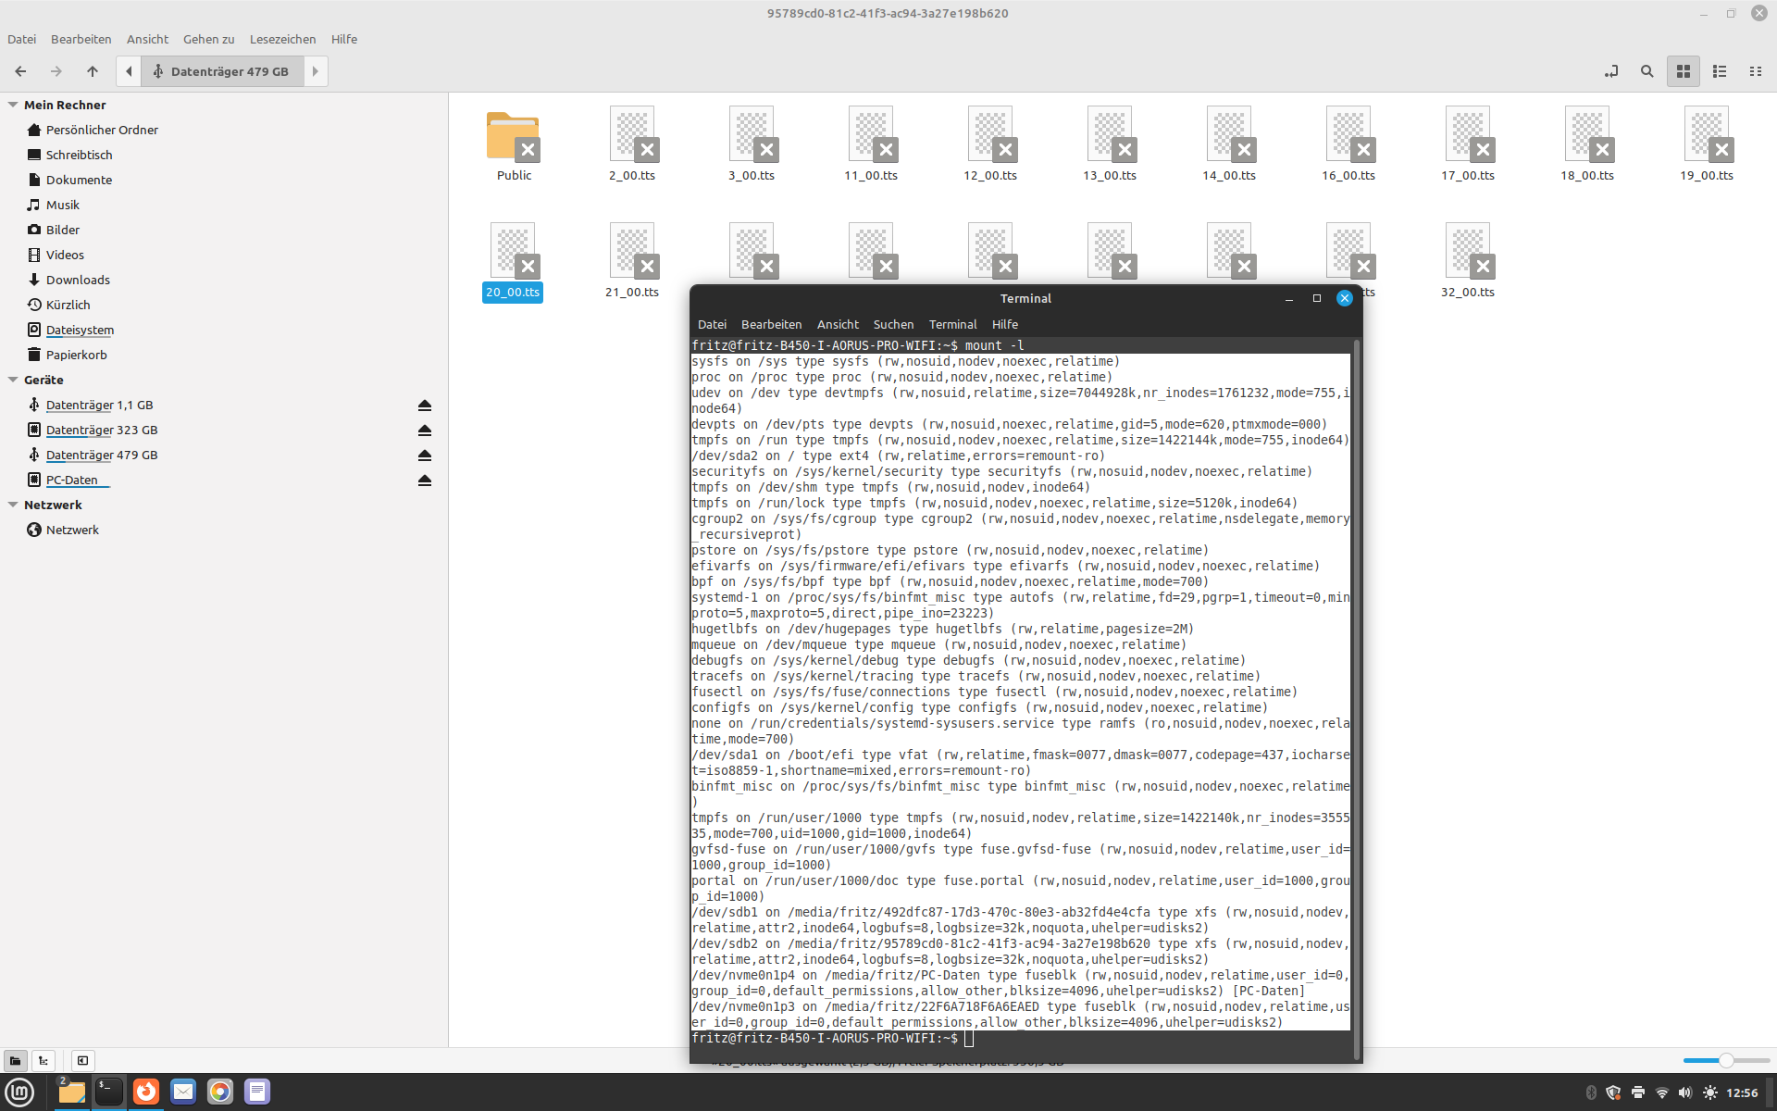Open the Lesezeichen menu

tap(282, 39)
